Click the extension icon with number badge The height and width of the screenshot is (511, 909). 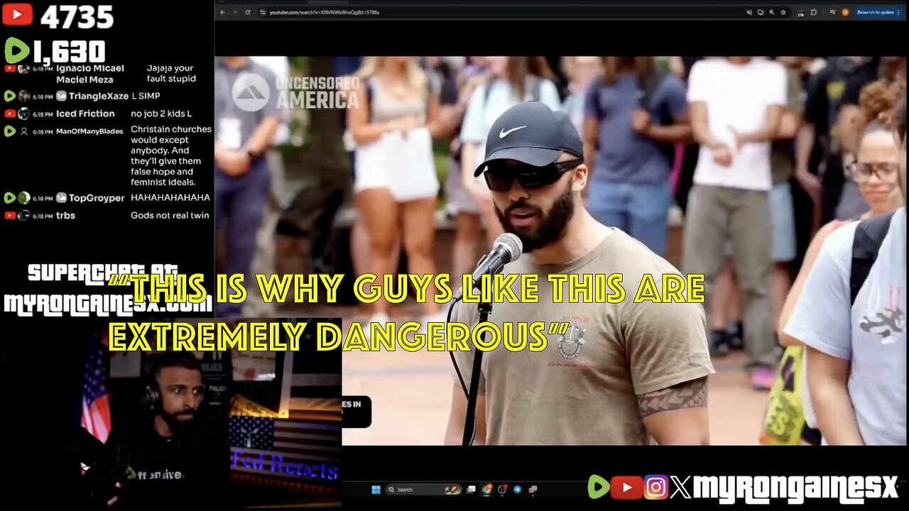[x=800, y=13]
